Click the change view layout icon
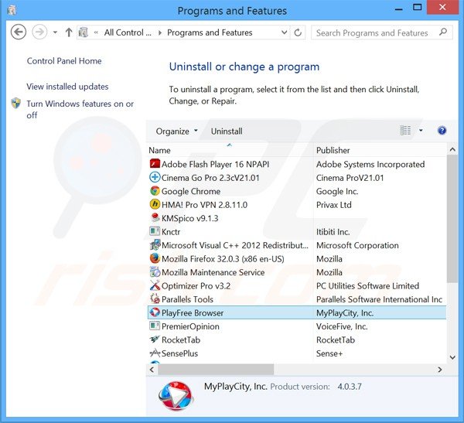 pos(405,130)
